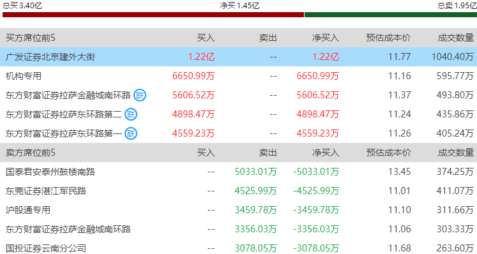Sort buyers by 预估成本价 column header
The height and width of the screenshot is (254, 477).
(388, 38)
